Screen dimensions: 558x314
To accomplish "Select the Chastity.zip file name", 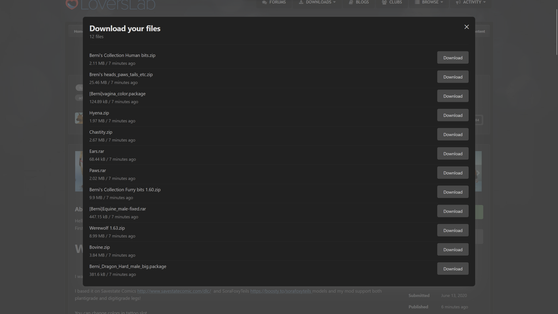I will coord(101,132).
